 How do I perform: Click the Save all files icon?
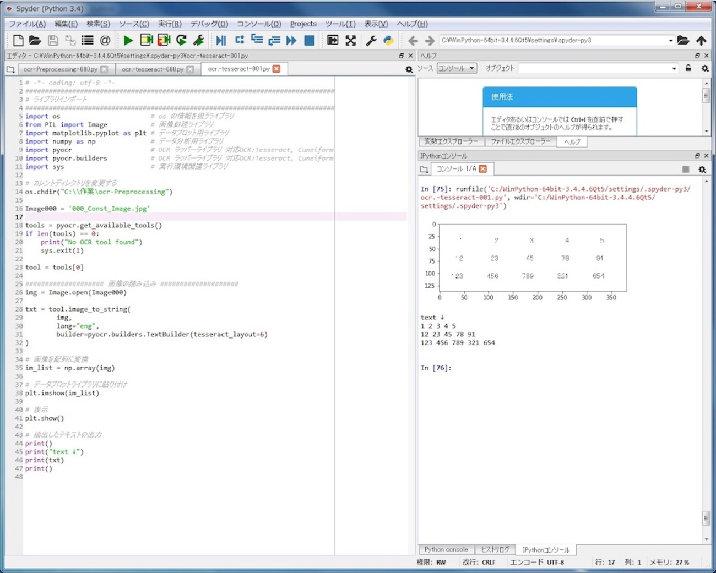(x=70, y=40)
